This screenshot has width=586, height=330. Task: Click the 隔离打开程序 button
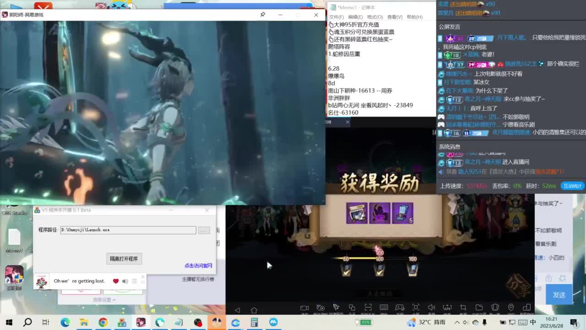[124, 258]
